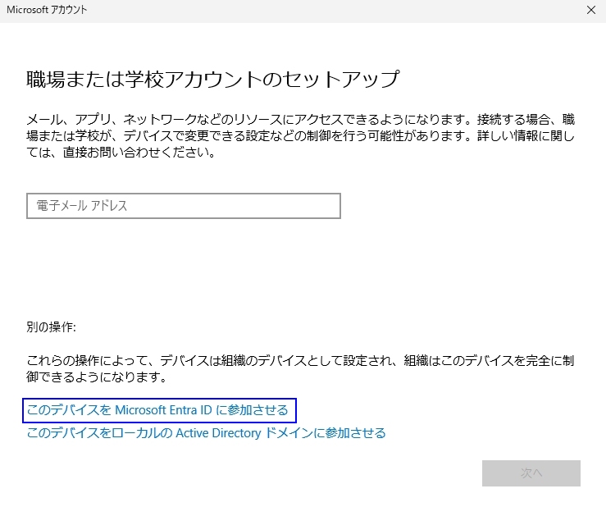The image size is (606, 507).
Task: Close the Microsoft アカウント window
Action: pos(590,11)
